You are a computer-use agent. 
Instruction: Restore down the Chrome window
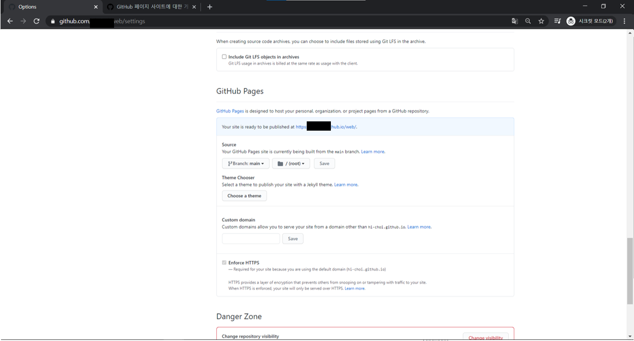coord(604,6)
